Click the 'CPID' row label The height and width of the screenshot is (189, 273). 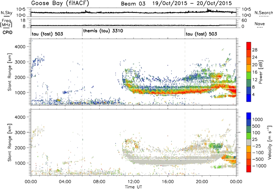[8, 32]
